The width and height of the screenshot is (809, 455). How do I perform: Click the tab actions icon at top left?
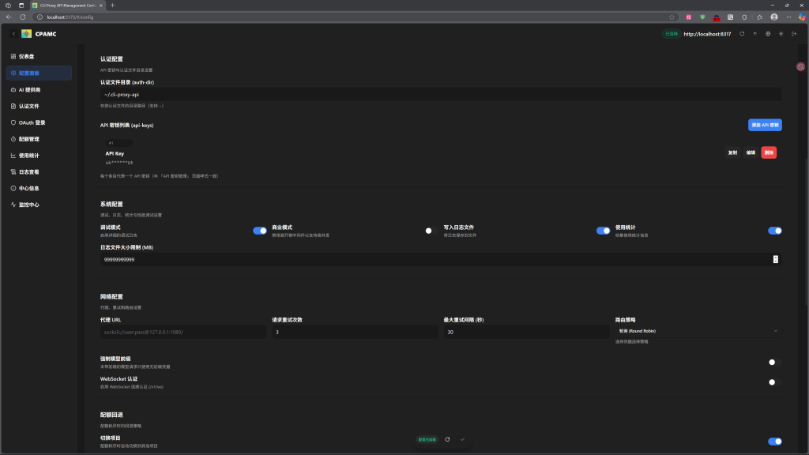click(x=21, y=6)
